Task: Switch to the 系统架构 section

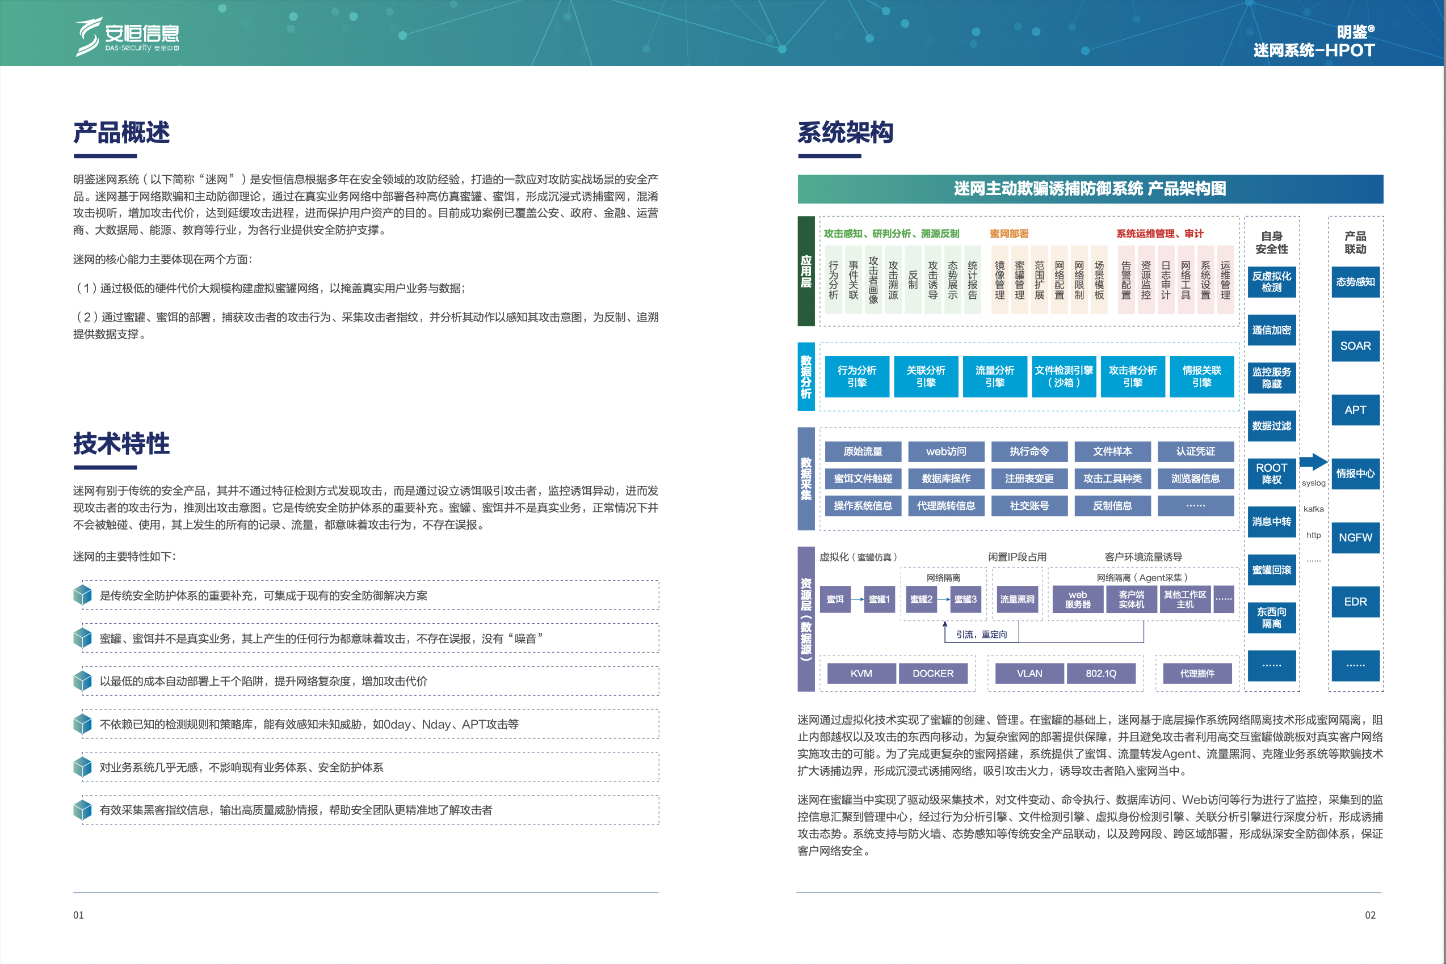Action: 846,131
